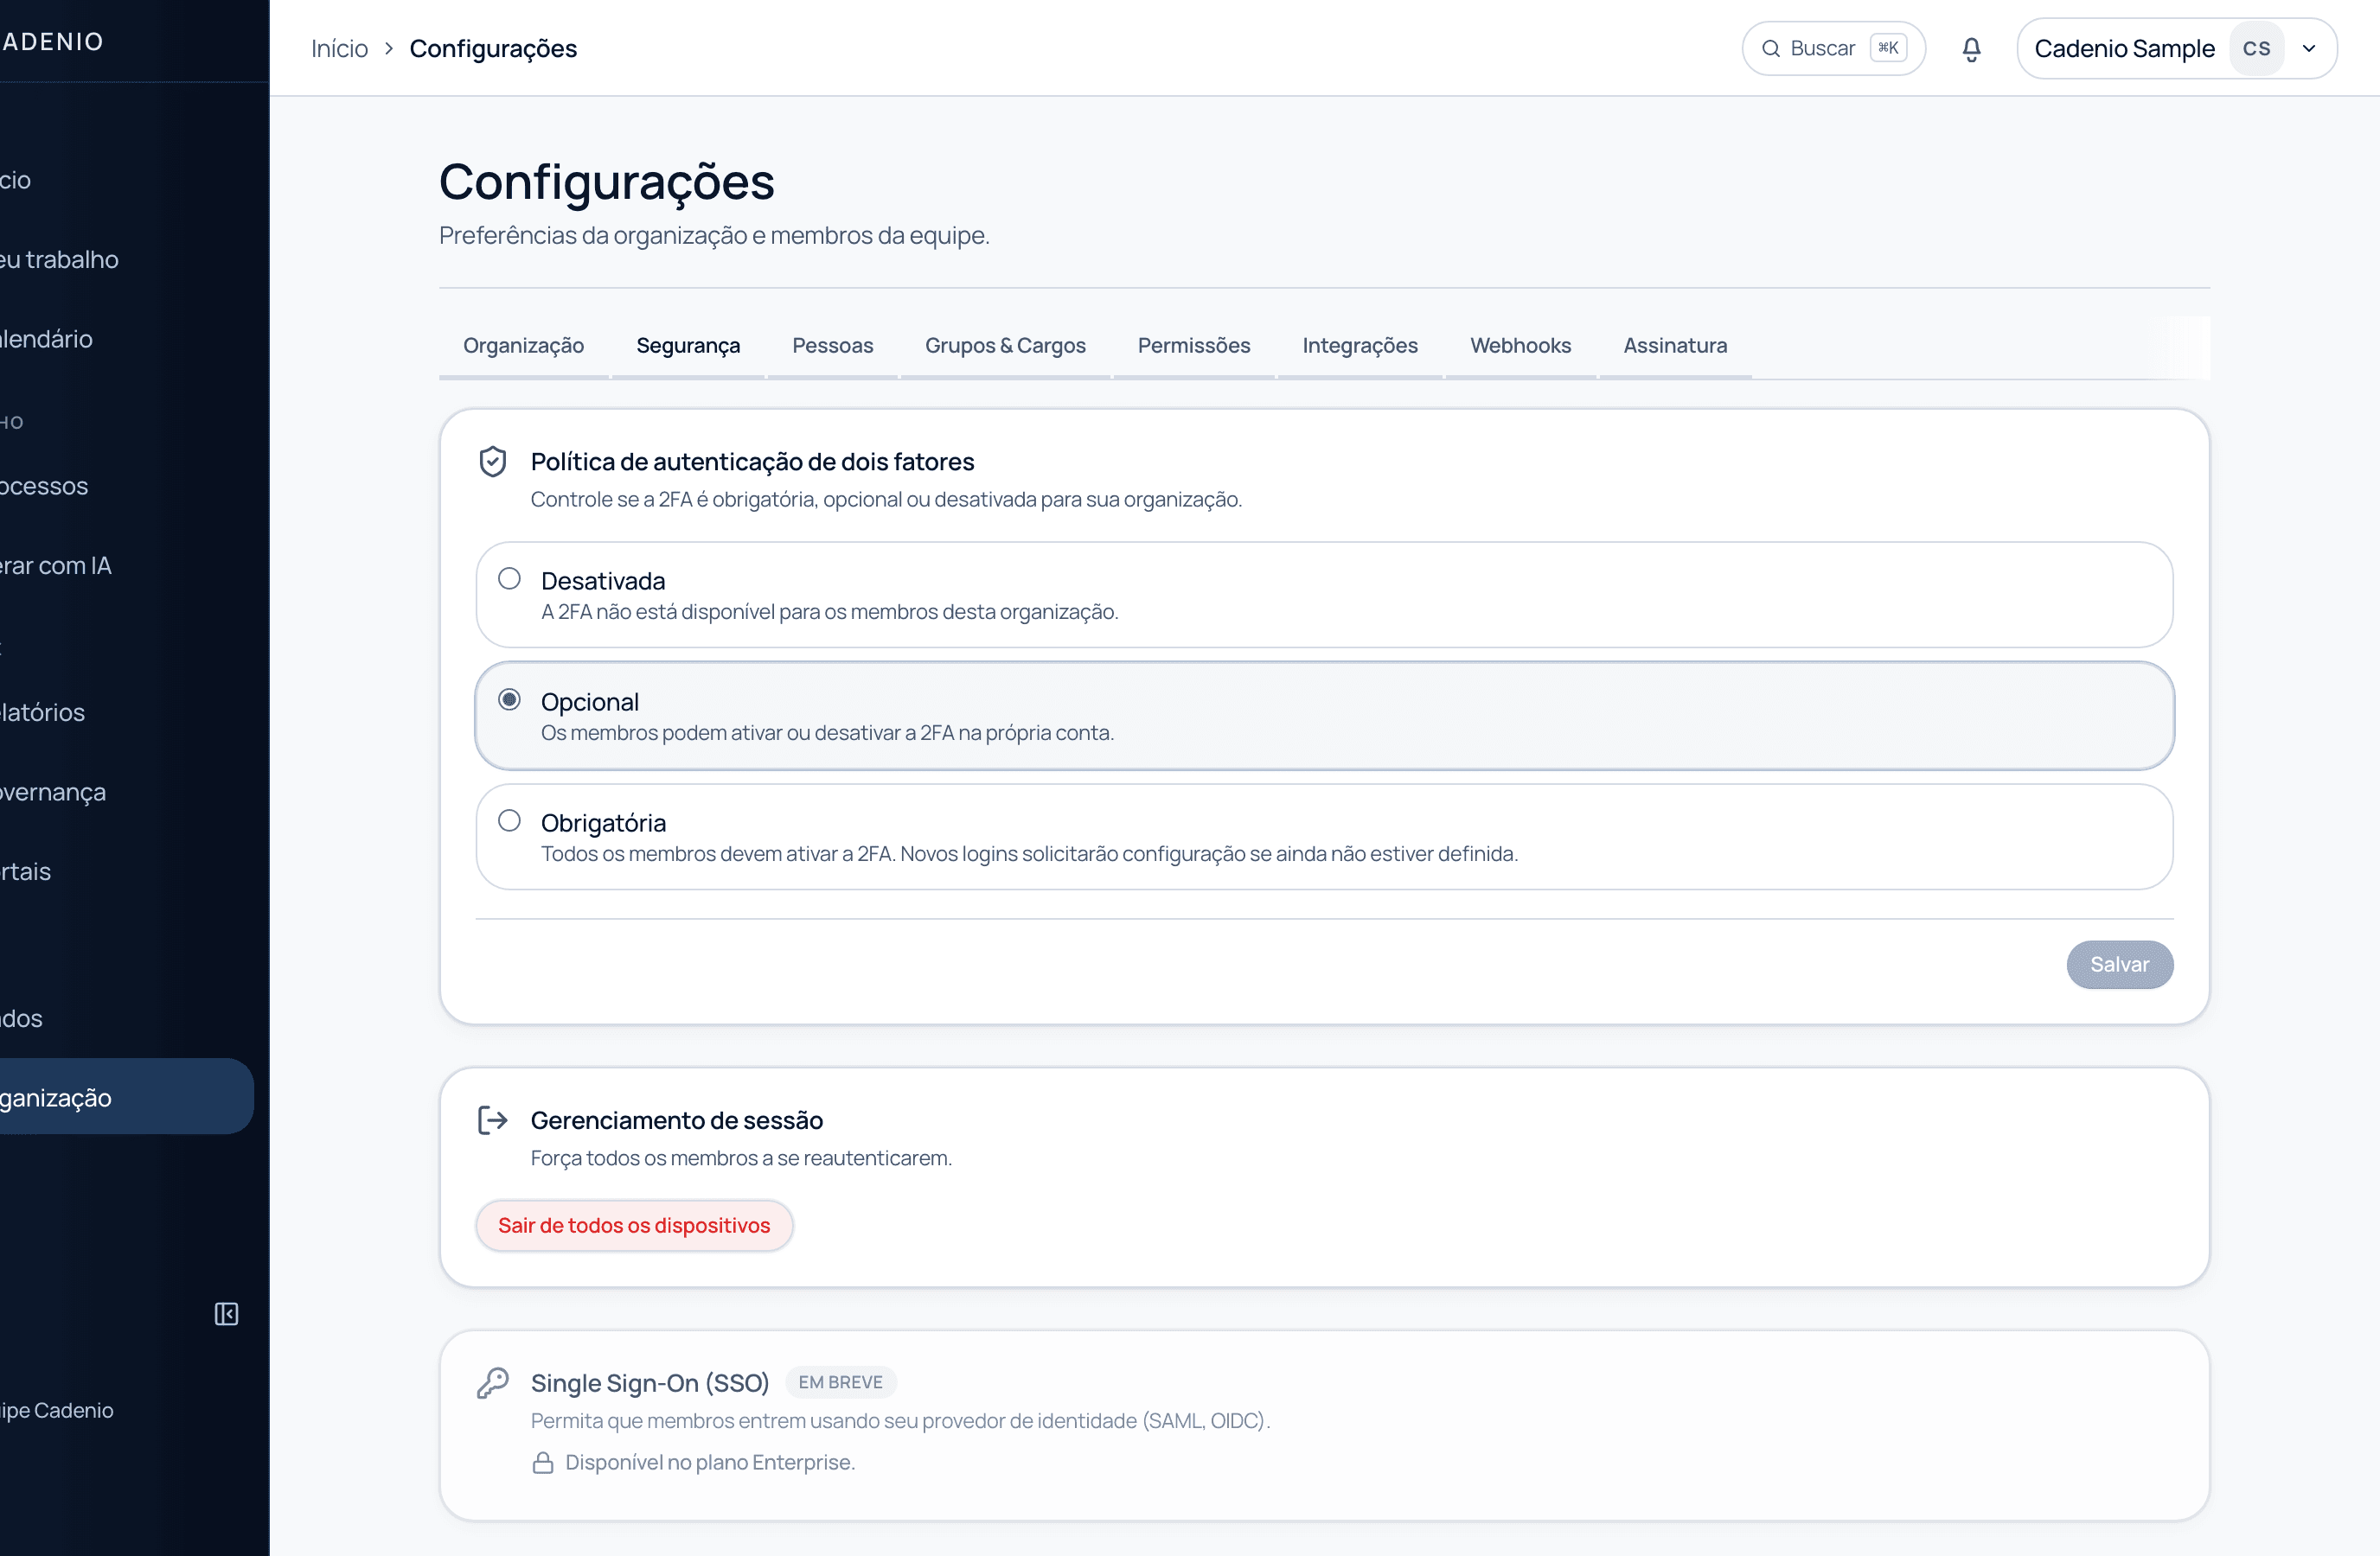This screenshot has height=1556, width=2380.
Task: Click the Gerenciamento de sessão heading
Action: coord(677,1120)
